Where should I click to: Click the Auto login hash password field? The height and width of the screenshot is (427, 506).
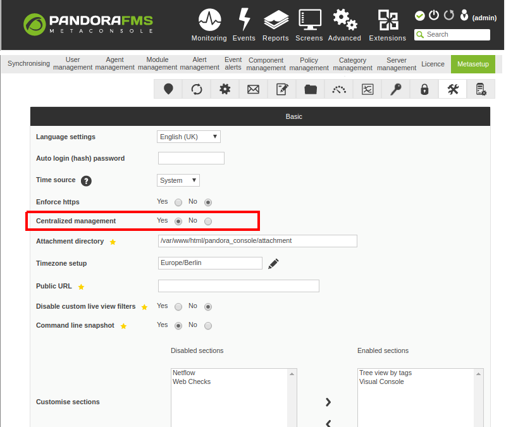(x=191, y=158)
